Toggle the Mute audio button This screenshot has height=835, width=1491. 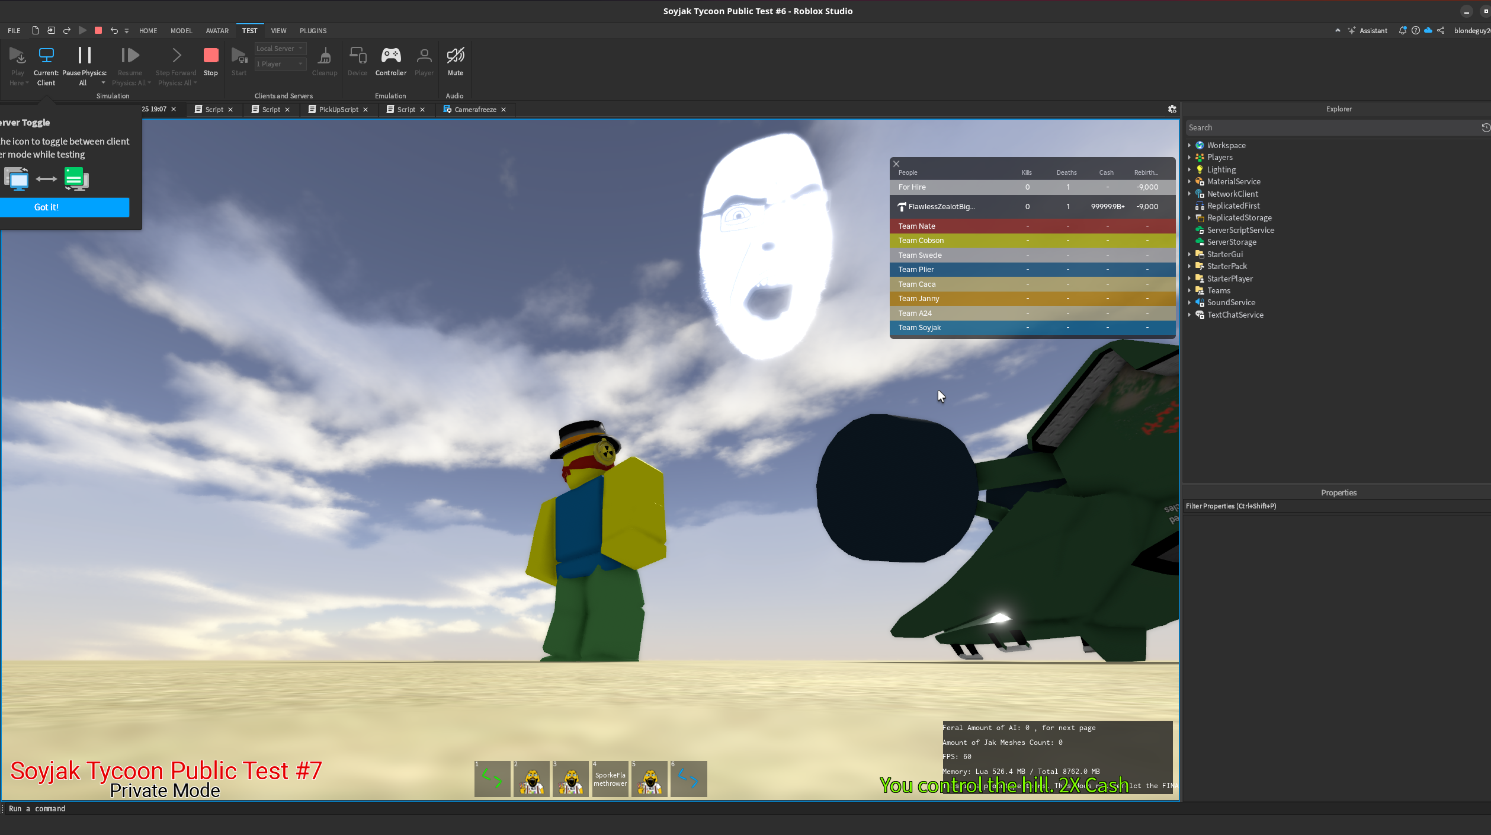click(x=455, y=62)
